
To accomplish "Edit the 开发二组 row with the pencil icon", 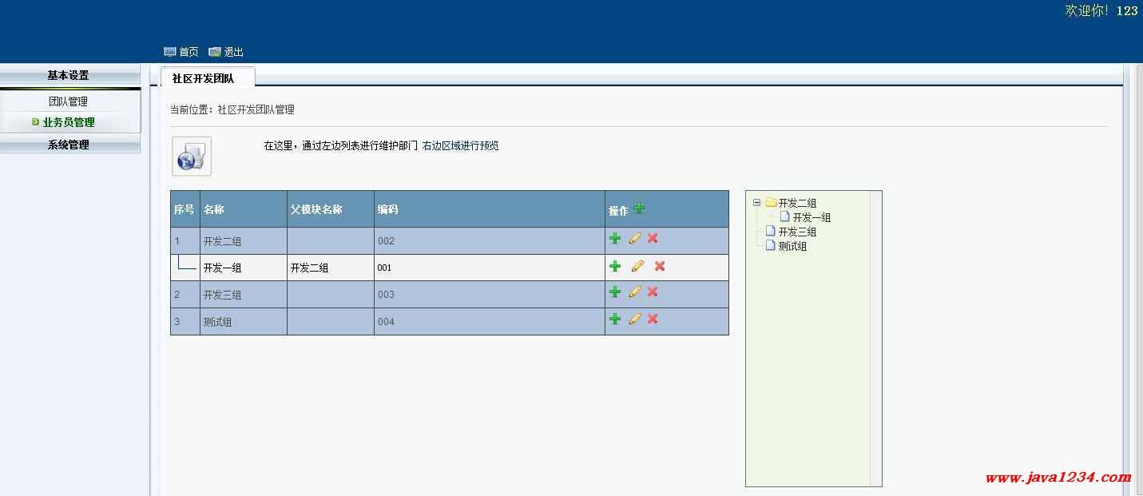I will [x=635, y=238].
